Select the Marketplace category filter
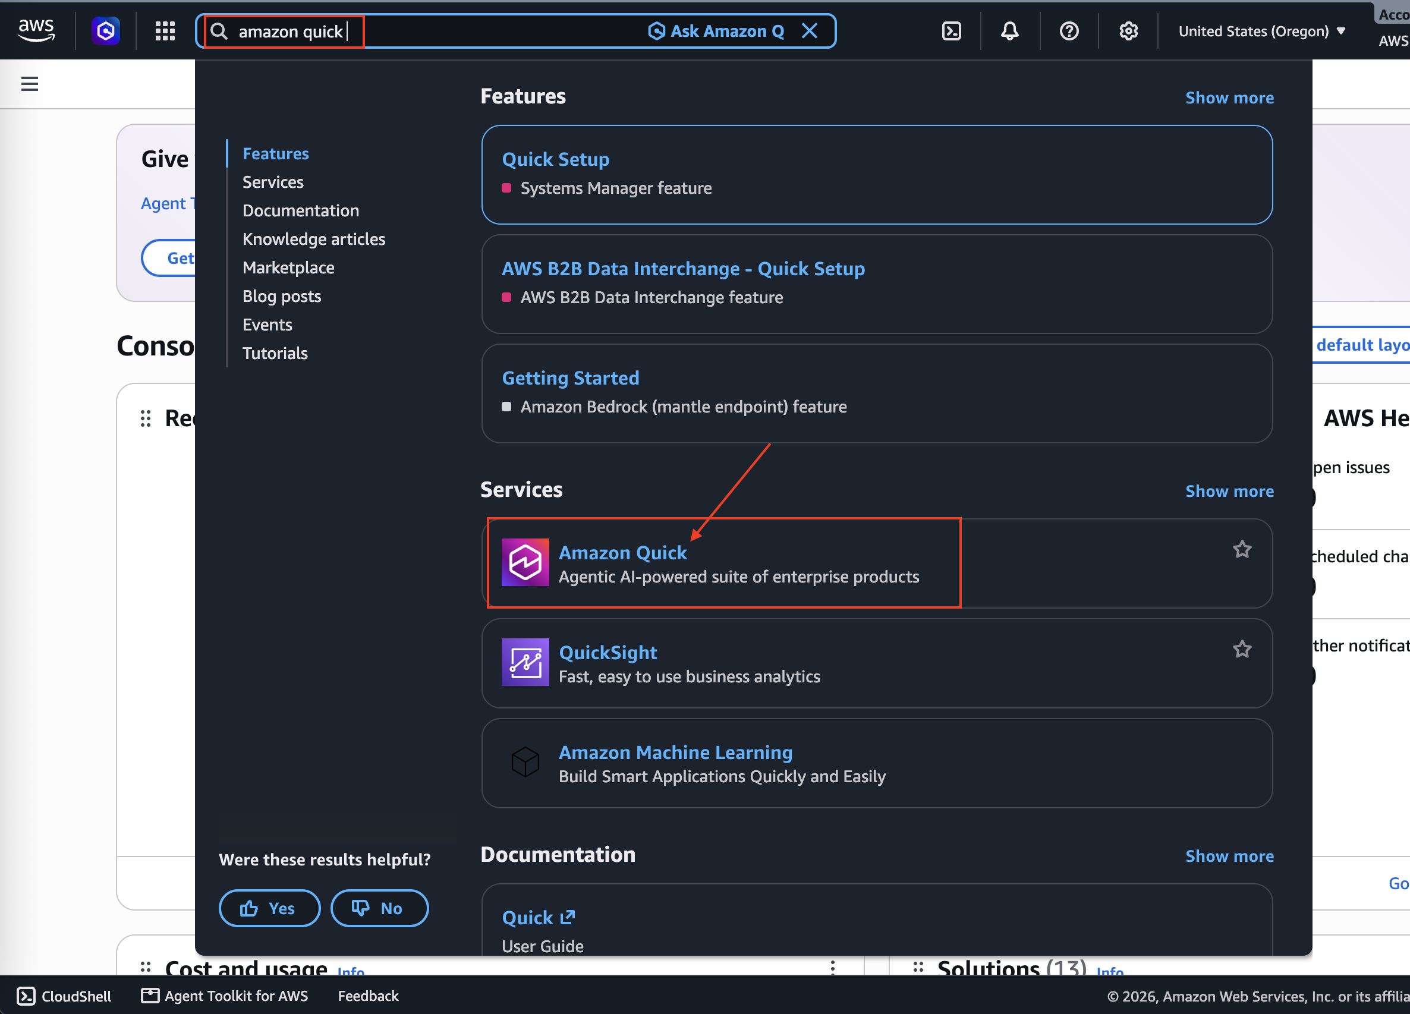The image size is (1410, 1014). coord(288,268)
